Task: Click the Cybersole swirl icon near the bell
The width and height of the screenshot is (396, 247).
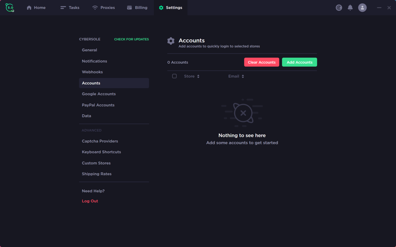Action: [339, 8]
